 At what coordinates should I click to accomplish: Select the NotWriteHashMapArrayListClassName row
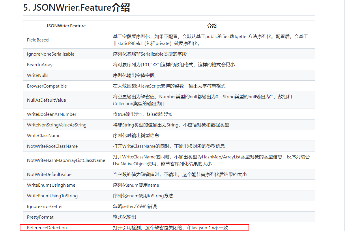tap(66, 160)
